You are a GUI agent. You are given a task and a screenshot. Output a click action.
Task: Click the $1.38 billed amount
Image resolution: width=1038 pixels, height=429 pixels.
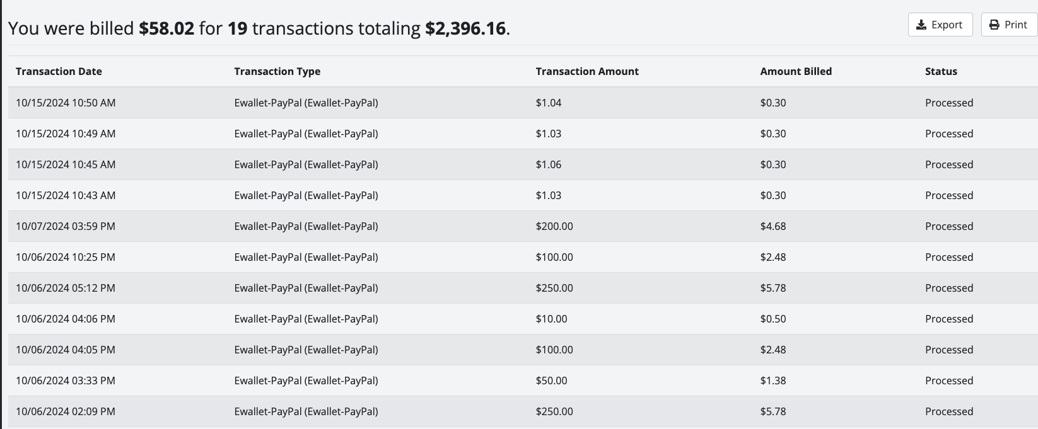tap(773, 380)
